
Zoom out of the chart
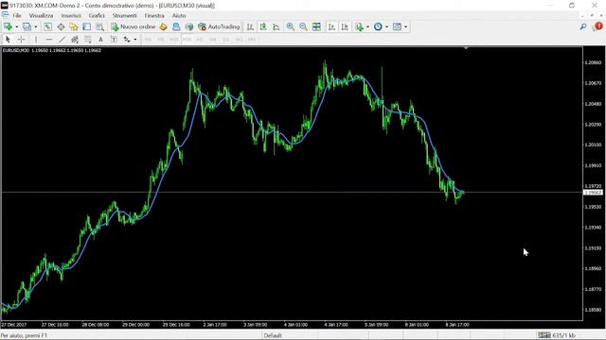(x=303, y=26)
